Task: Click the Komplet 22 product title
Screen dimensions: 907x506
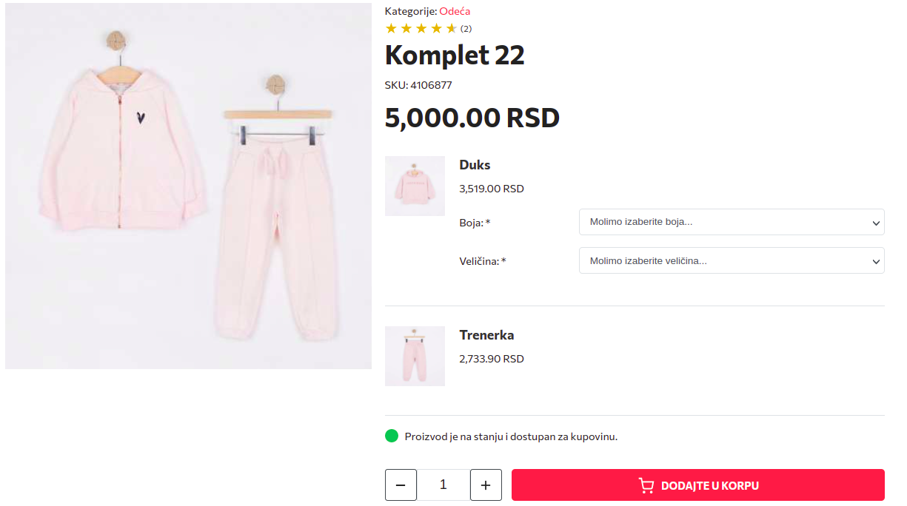Action: (455, 55)
